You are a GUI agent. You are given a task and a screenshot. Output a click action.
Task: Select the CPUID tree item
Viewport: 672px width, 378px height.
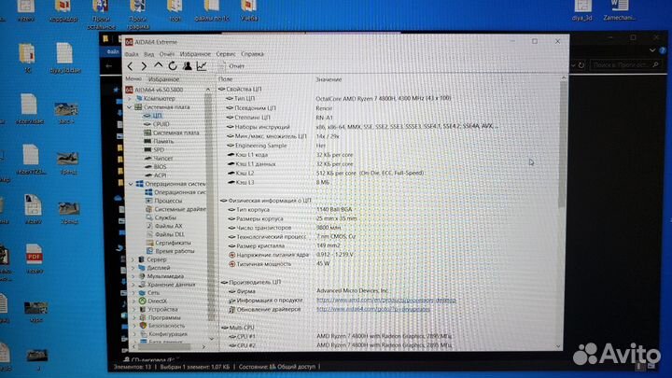tap(157, 124)
